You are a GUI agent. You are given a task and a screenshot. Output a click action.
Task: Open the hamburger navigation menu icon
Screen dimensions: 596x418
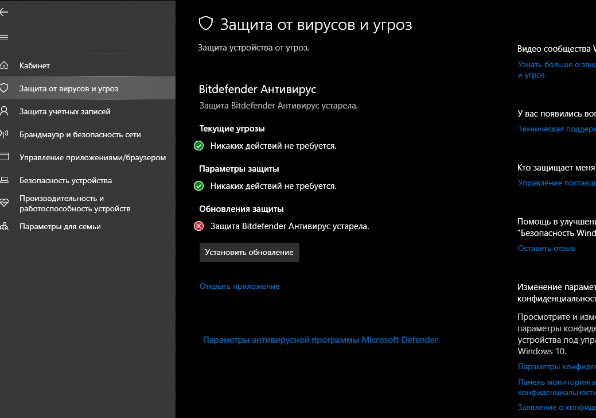pos(4,37)
